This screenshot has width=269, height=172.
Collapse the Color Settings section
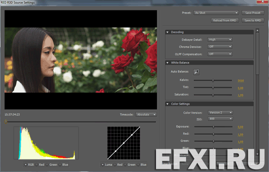[x=167, y=104]
